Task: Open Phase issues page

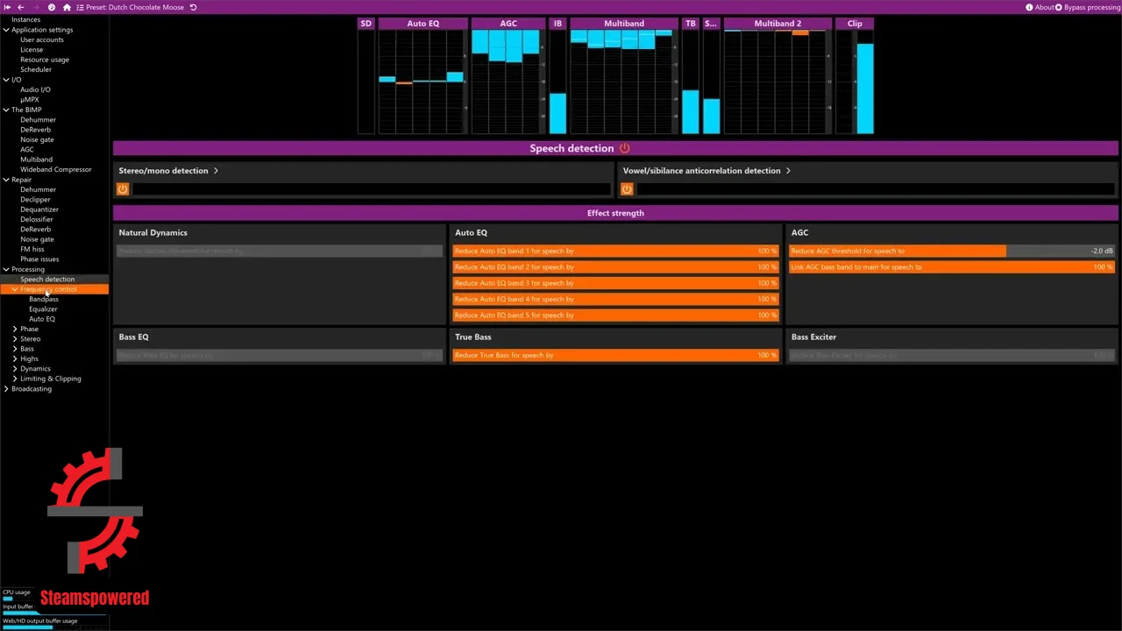Action: click(x=39, y=259)
